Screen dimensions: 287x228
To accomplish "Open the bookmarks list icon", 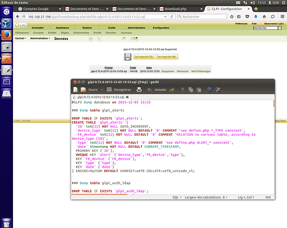I will pyautogui.click(x=239, y=17).
